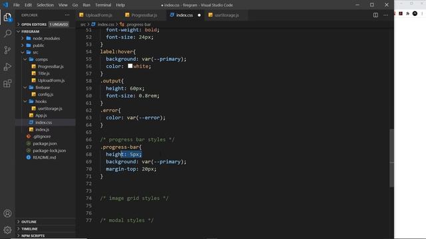Switch to the useStorage.js tab
The width and height of the screenshot is (426, 239).
(x=227, y=15)
